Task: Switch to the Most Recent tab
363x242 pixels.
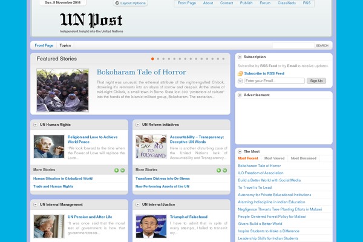Action: (x=248, y=159)
